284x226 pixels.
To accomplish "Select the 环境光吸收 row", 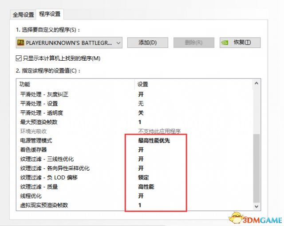I will pyautogui.click(x=134, y=131).
